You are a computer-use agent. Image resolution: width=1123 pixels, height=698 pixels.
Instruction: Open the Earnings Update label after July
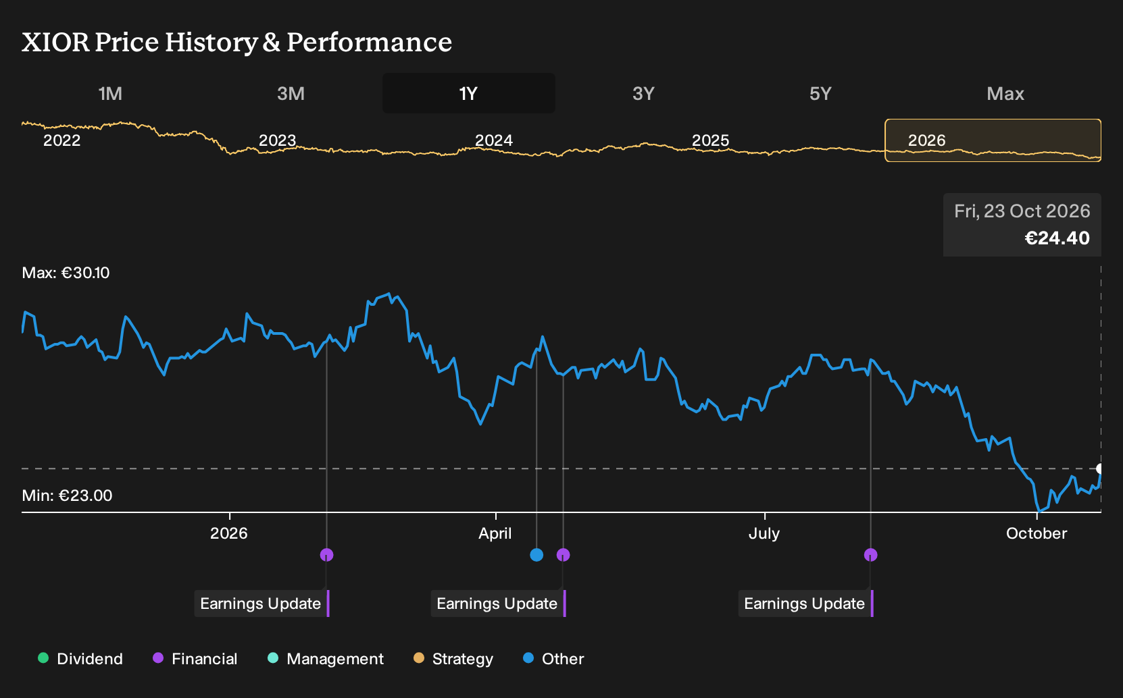click(x=805, y=603)
